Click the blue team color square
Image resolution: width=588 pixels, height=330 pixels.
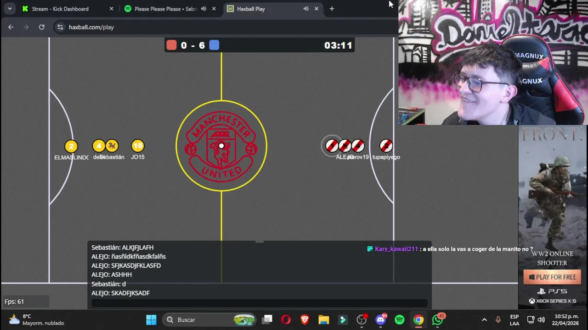click(214, 45)
